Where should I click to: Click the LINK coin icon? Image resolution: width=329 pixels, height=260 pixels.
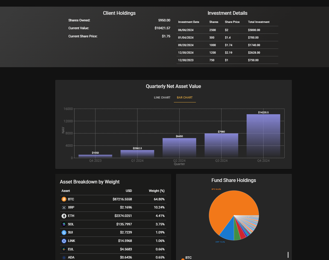[64, 241]
